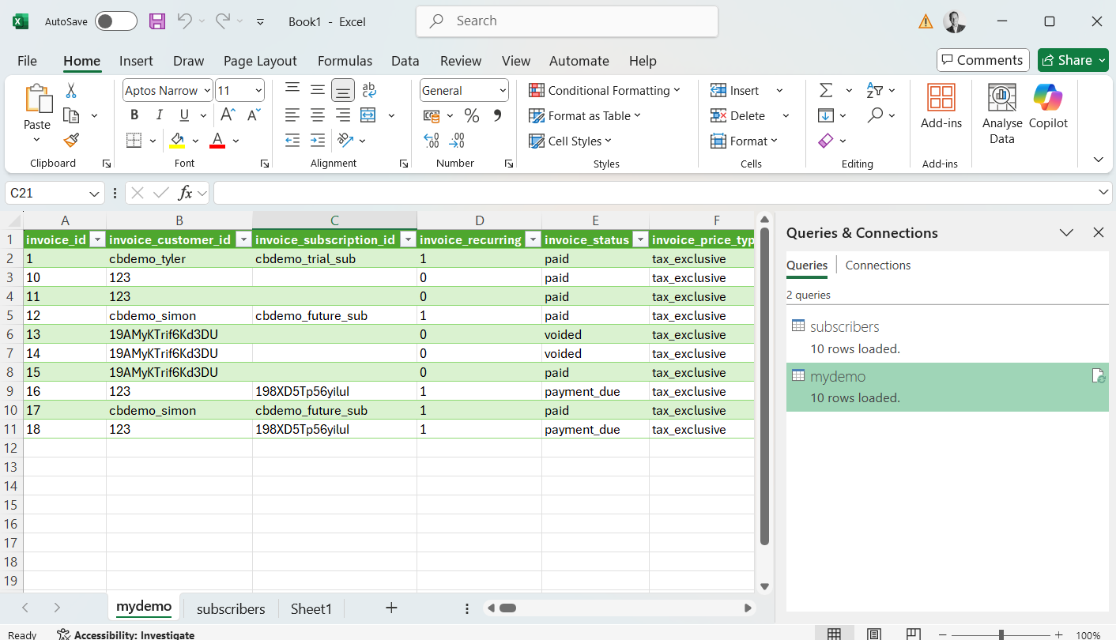The height and width of the screenshot is (640, 1116).
Task: Click the Wrap Text icon
Action: [x=368, y=90]
